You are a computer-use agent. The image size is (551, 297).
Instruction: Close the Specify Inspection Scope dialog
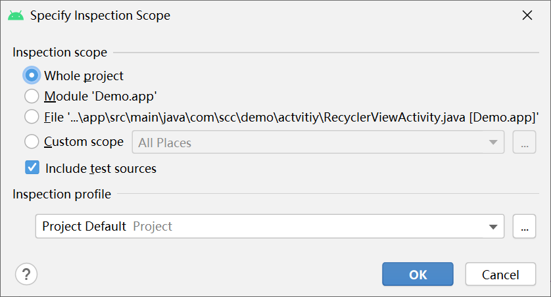point(527,15)
